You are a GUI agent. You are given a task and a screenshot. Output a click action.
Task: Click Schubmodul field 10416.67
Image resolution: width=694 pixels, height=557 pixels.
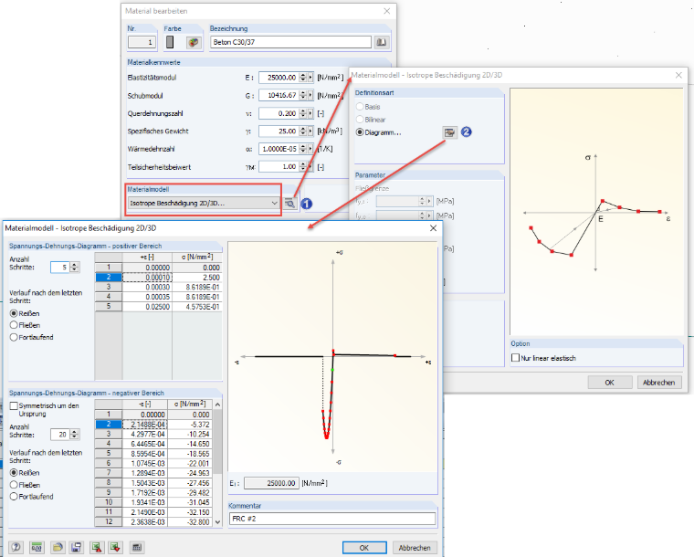tap(279, 95)
